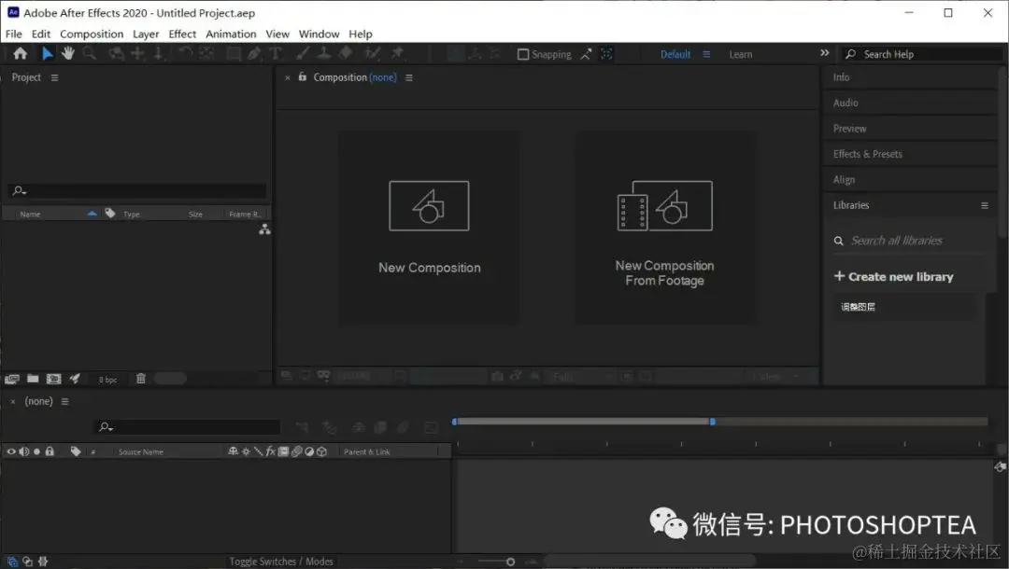
Task: Click the delete trash icon in Project panel
Action: (x=141, y=379)
